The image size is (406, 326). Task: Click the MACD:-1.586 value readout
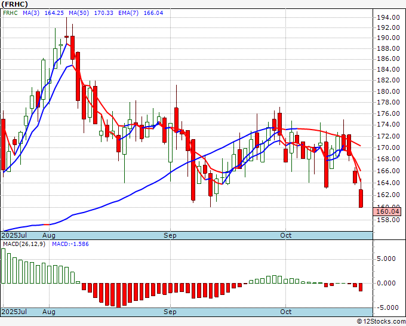pos(64,244)
